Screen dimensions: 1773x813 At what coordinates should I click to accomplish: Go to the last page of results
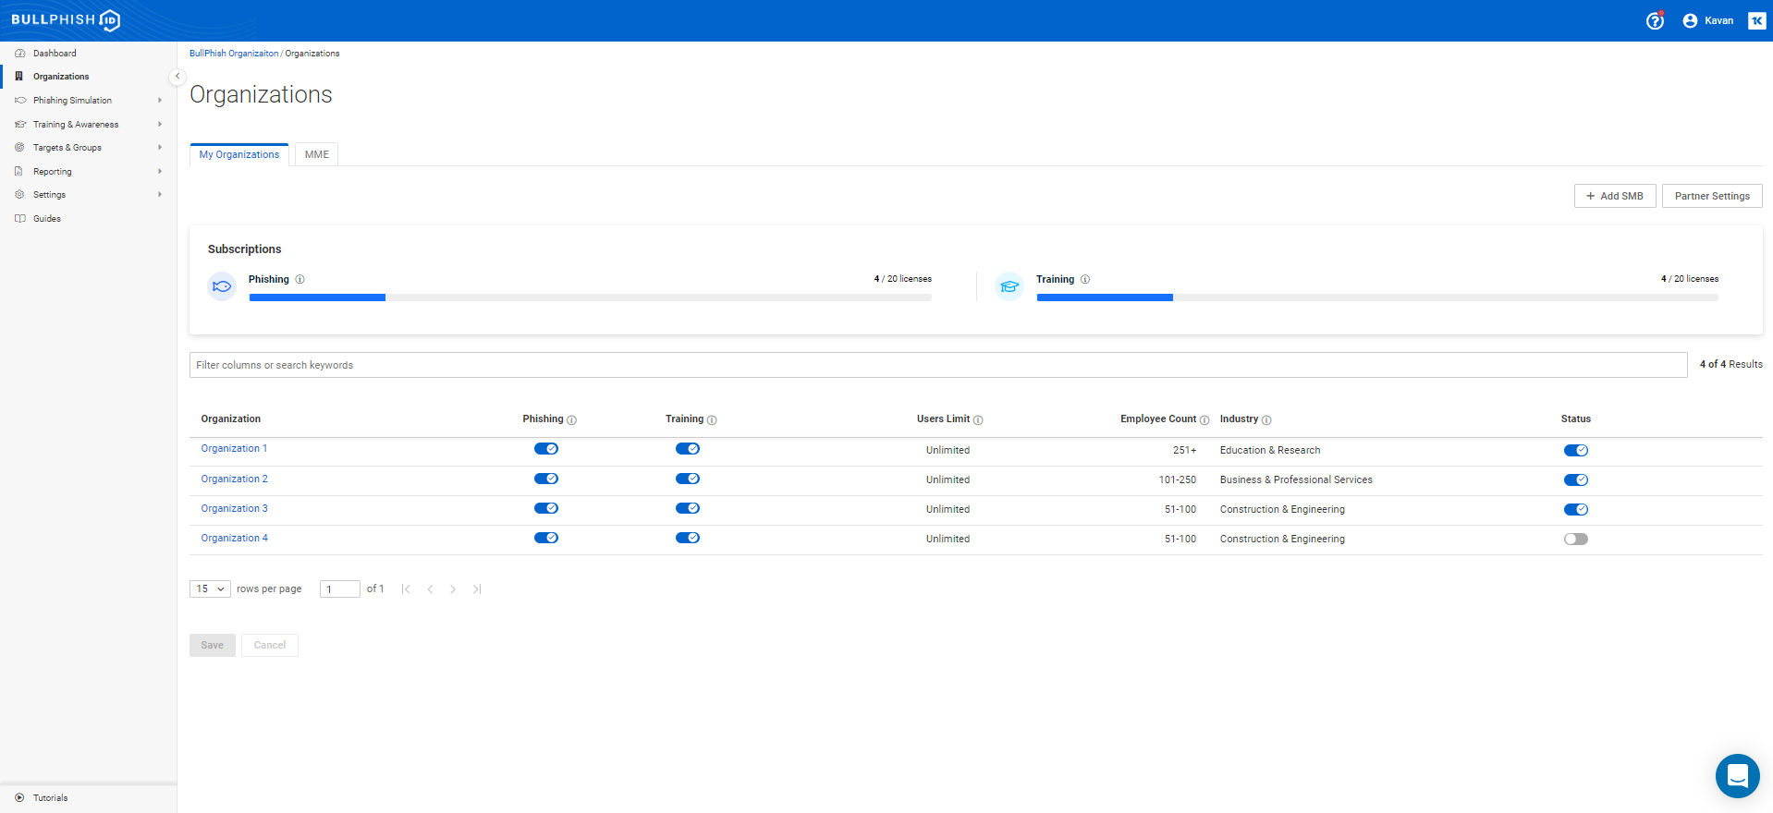(477, 589)
